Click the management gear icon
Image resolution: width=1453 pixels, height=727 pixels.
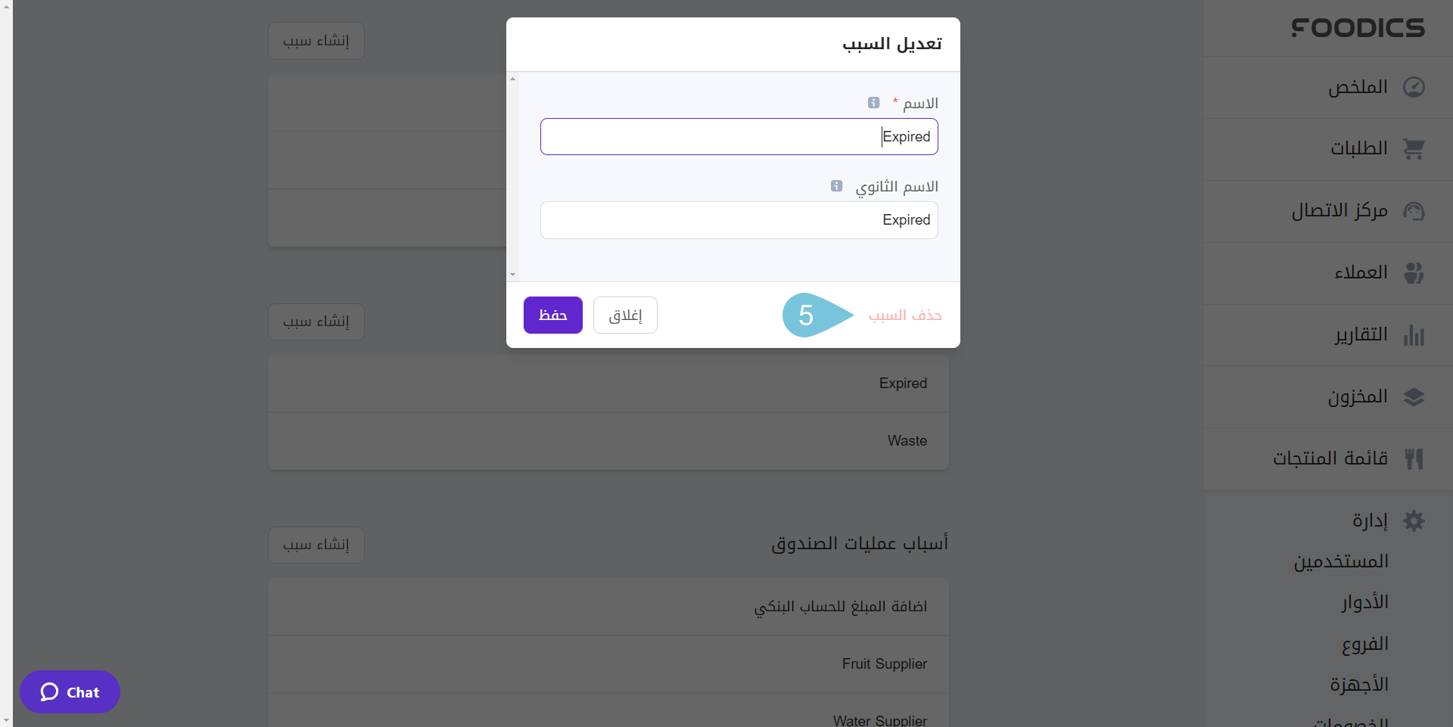click(1414, 520)
